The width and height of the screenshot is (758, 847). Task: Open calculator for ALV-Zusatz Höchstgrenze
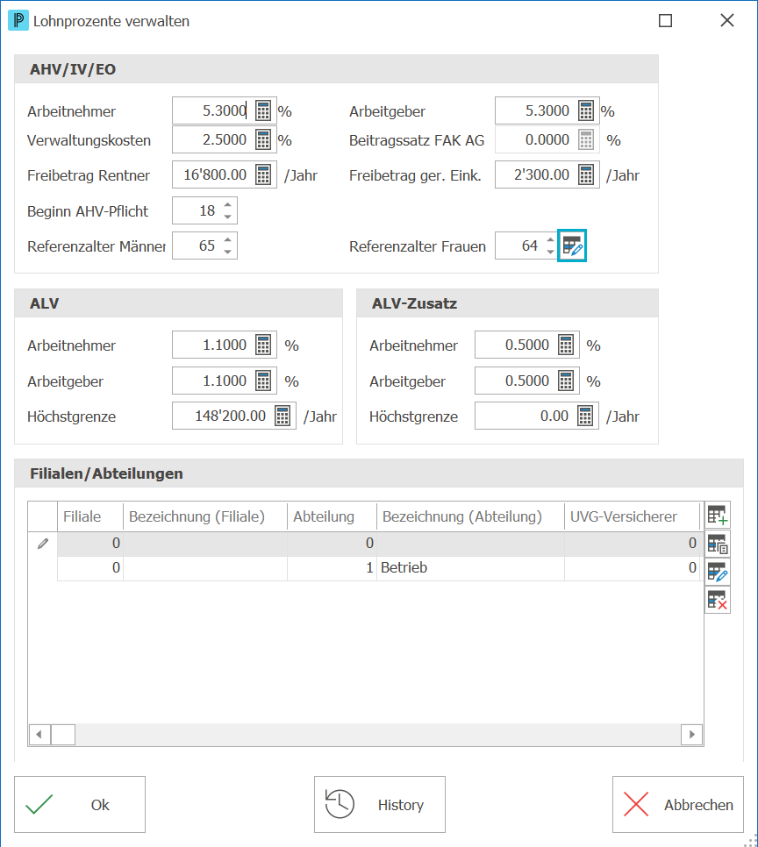[x=585, y=416]
